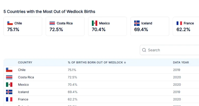Click the Chile flag icon in top card

10,23
